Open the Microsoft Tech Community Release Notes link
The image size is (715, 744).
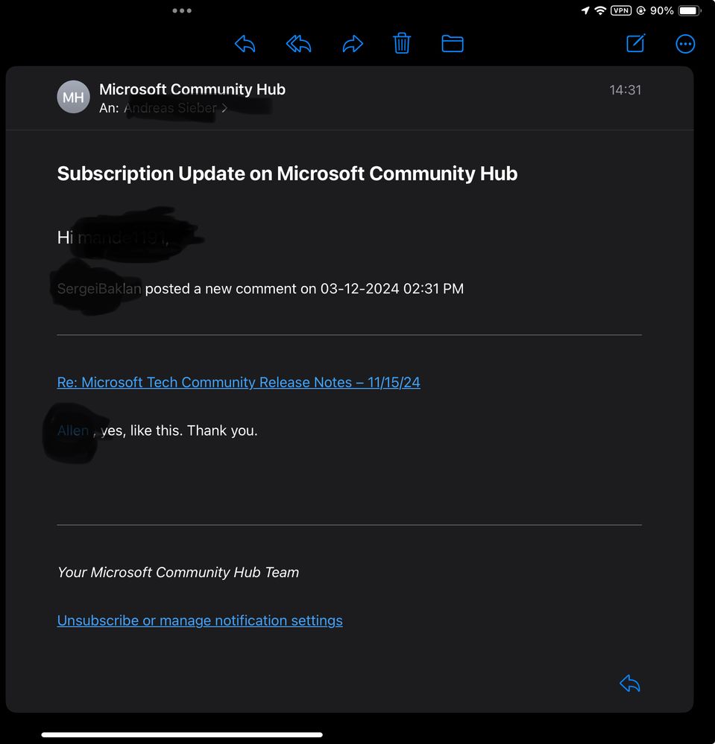(x=239, y=383)
